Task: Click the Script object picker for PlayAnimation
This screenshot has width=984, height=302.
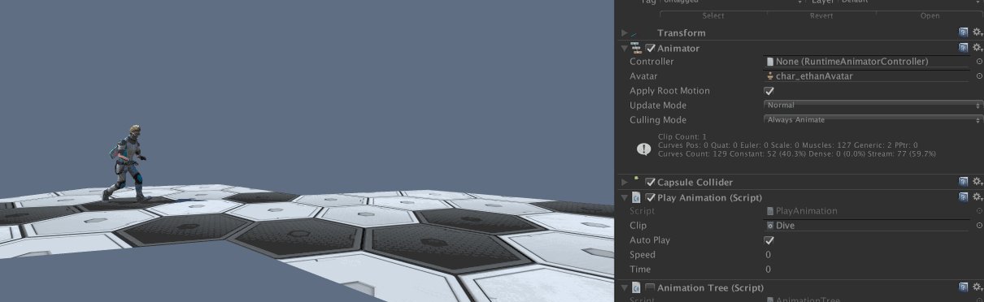Action: click(978, 211)
